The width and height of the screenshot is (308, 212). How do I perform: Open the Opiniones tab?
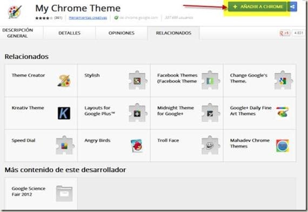point(122,33)
